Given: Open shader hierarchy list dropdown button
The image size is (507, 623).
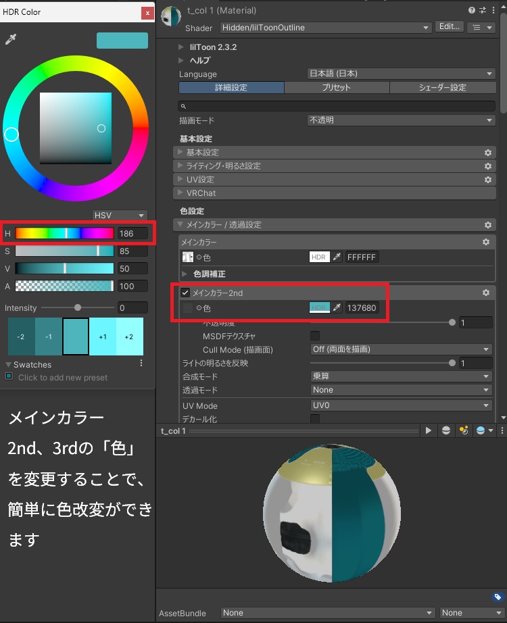Looking at the screenshot, I should [x=481, y=28].
